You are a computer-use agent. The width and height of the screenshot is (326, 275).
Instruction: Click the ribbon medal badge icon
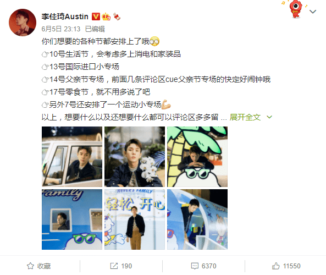117,16
